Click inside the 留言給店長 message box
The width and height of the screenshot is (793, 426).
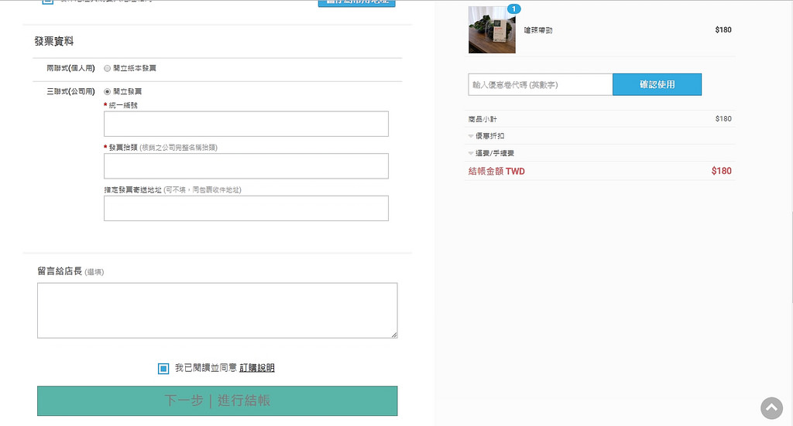217,309
